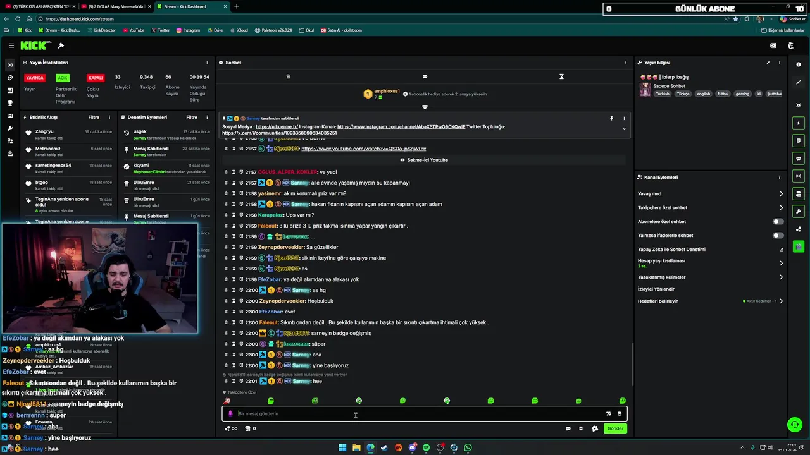Viewport: 810px width, 455px height.
Task: Open the hamburger menu beside Kick logo
Action: coord(11,45)
